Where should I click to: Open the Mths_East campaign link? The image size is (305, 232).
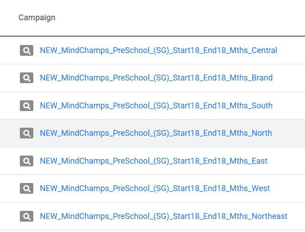[154, 161]
